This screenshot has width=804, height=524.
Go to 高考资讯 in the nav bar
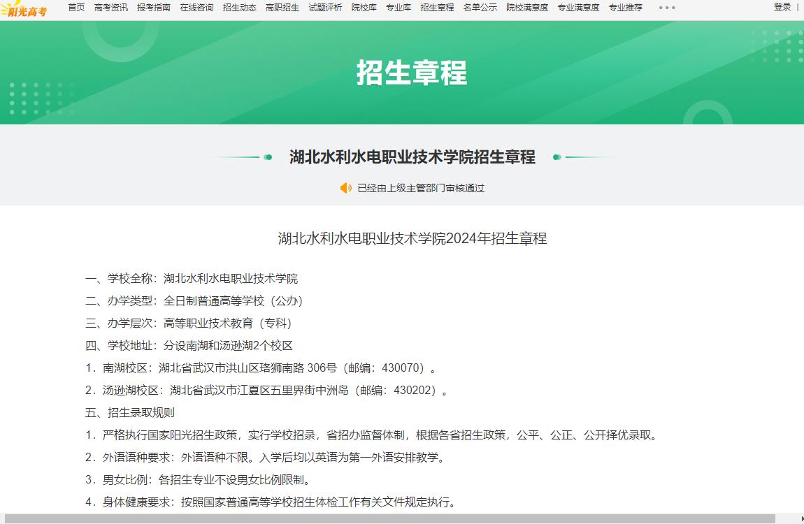tap(110, 8)
